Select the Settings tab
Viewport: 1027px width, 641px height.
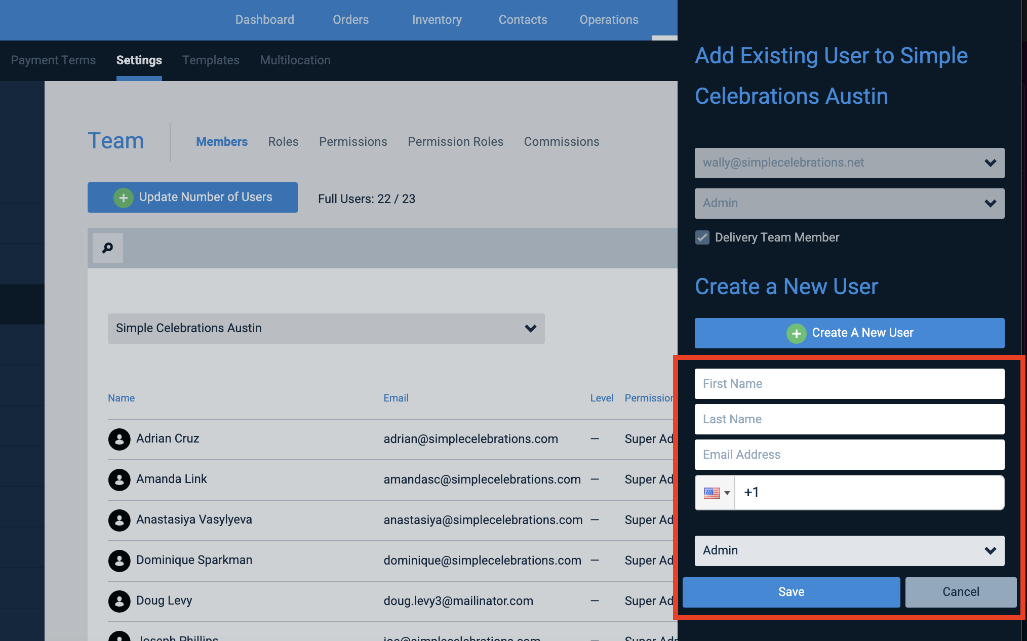tap(139, 60)
